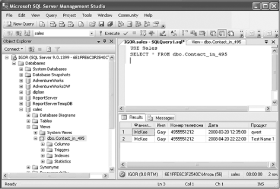
Task: Save the query with the floppy icon
Action: (101, 24)
